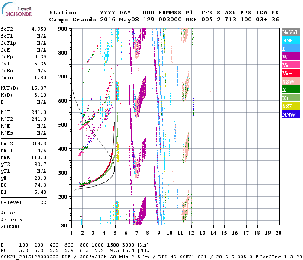
Task: Click the foEp value 0.39
Action: click(x=40, y=57)
